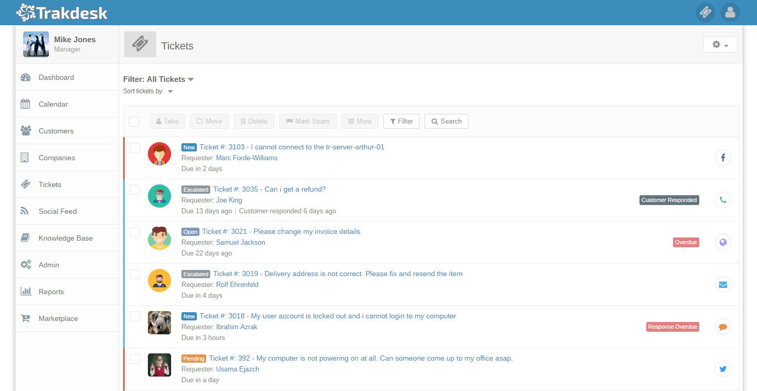Click the Facebook channel icon on ticket 3103

tap(722, 158)
